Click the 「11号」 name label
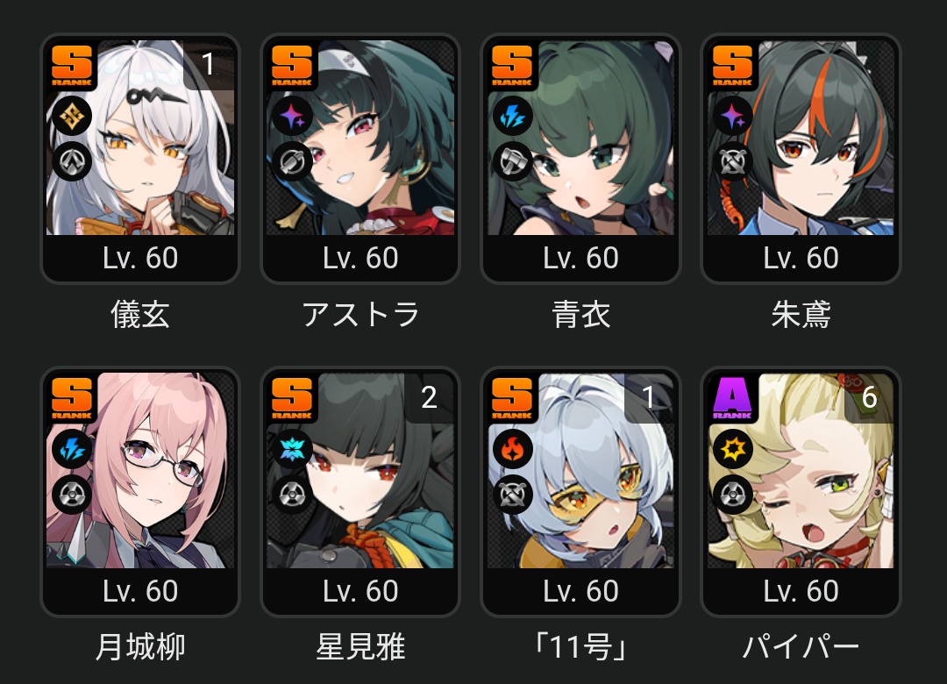The height and width of the screenshot is (684, 947). (580, 647)
